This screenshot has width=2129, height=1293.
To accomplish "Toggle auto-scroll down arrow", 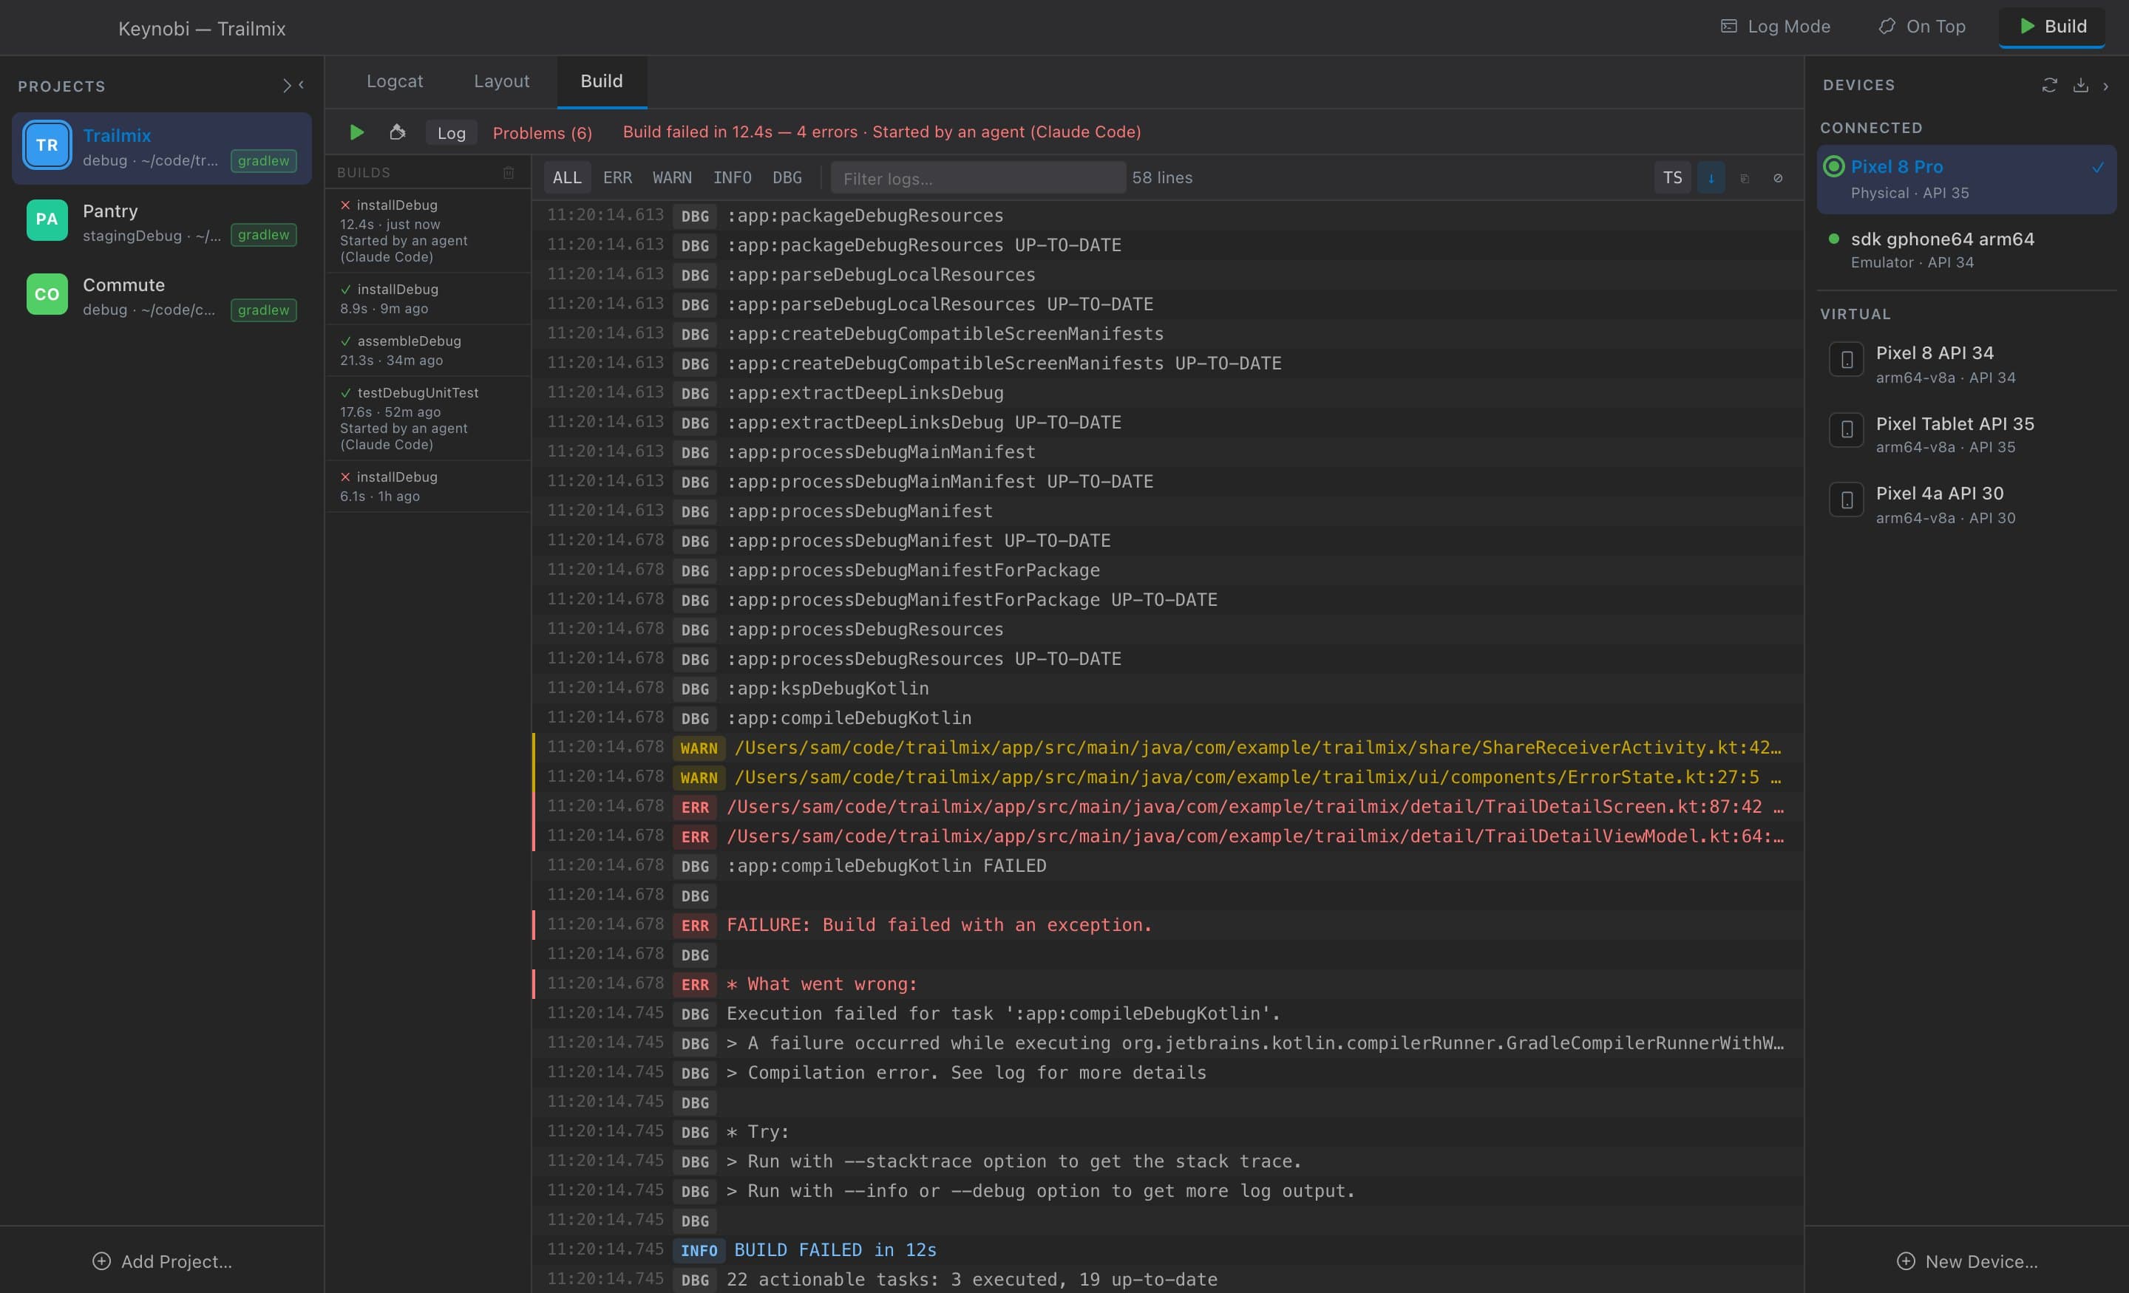I will [1711, 178].
